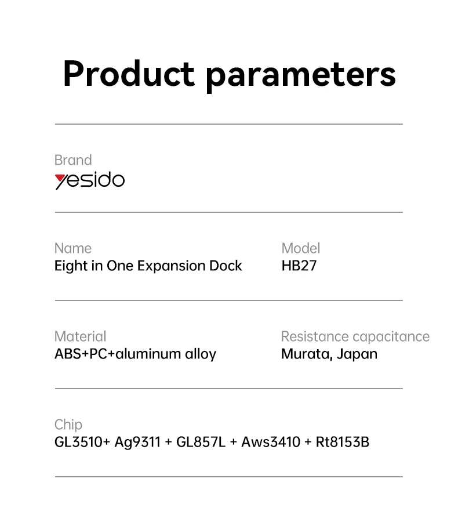Image resolution: width=458 pixels, height=522 pixels.
Task: Click the Brand label
Action: pos(73,160)
